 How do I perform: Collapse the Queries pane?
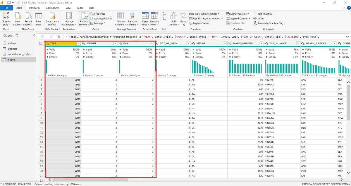pos(34,35)
